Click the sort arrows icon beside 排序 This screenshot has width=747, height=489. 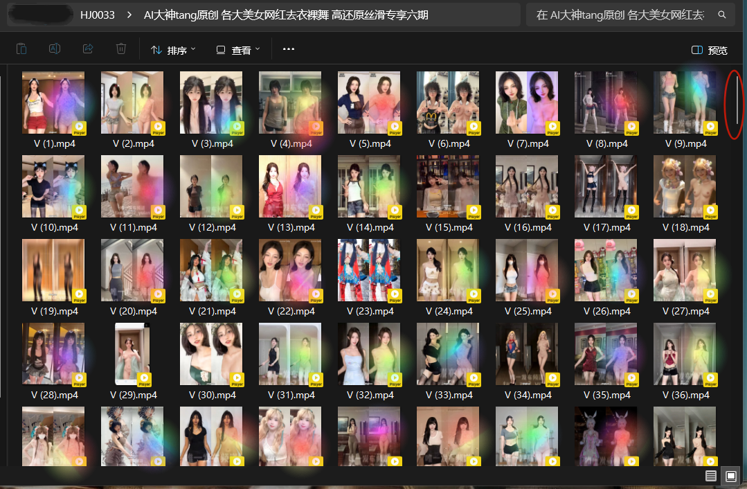(x=156, y=50)
